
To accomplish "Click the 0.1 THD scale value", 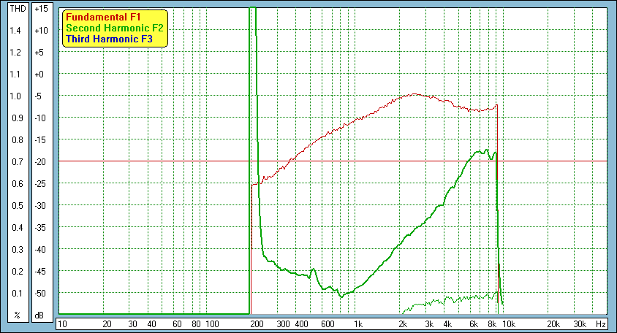I will (x=15, y=293).
